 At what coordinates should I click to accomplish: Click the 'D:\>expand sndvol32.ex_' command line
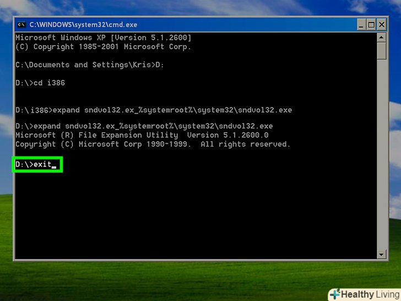[x=144, y=126]
